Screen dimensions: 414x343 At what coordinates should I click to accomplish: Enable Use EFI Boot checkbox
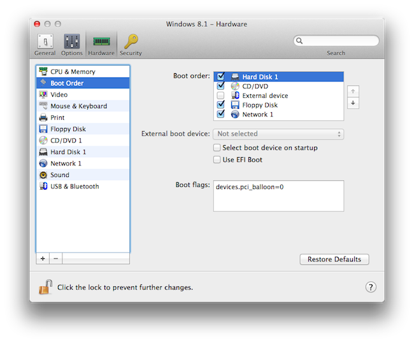pyautogui.click(x=217, y=160)
